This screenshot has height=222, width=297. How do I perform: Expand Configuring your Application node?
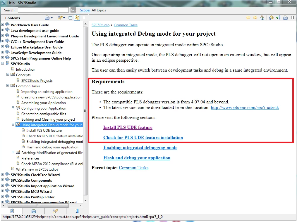(x=13, y=108)
